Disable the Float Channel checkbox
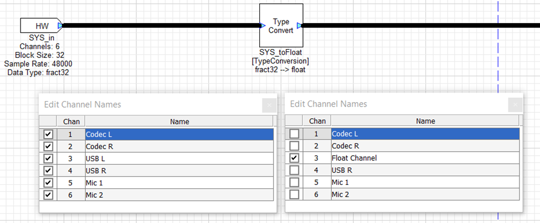 294,158
